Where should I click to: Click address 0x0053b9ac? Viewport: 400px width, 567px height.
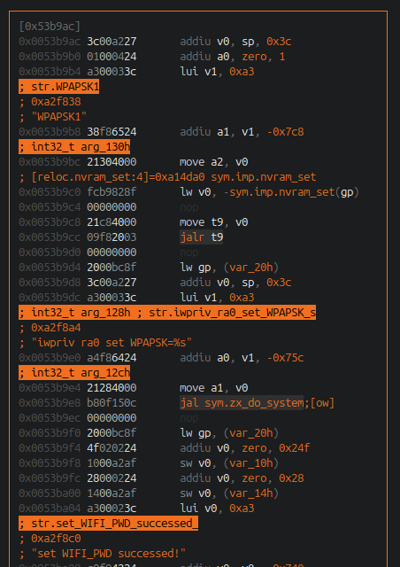pyautogui.click(x=50, y=42)
